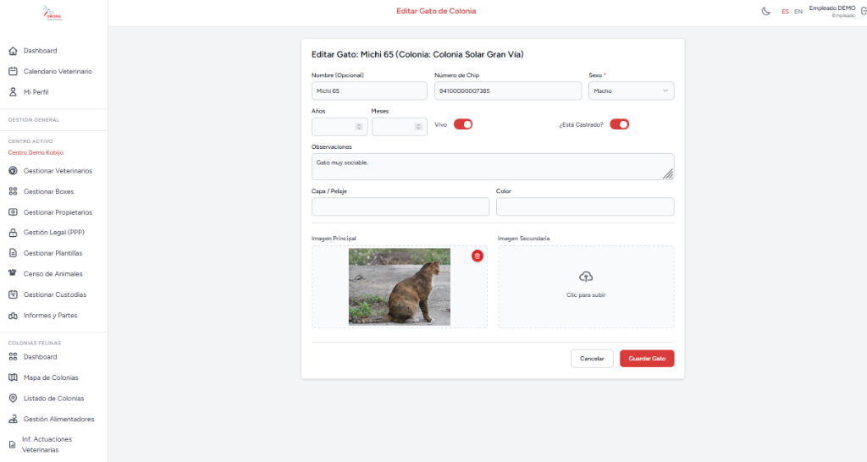Click the Gestionar Plantillas document icon
The width and height of the screenshot is (867, 462).
coord(13,253)
